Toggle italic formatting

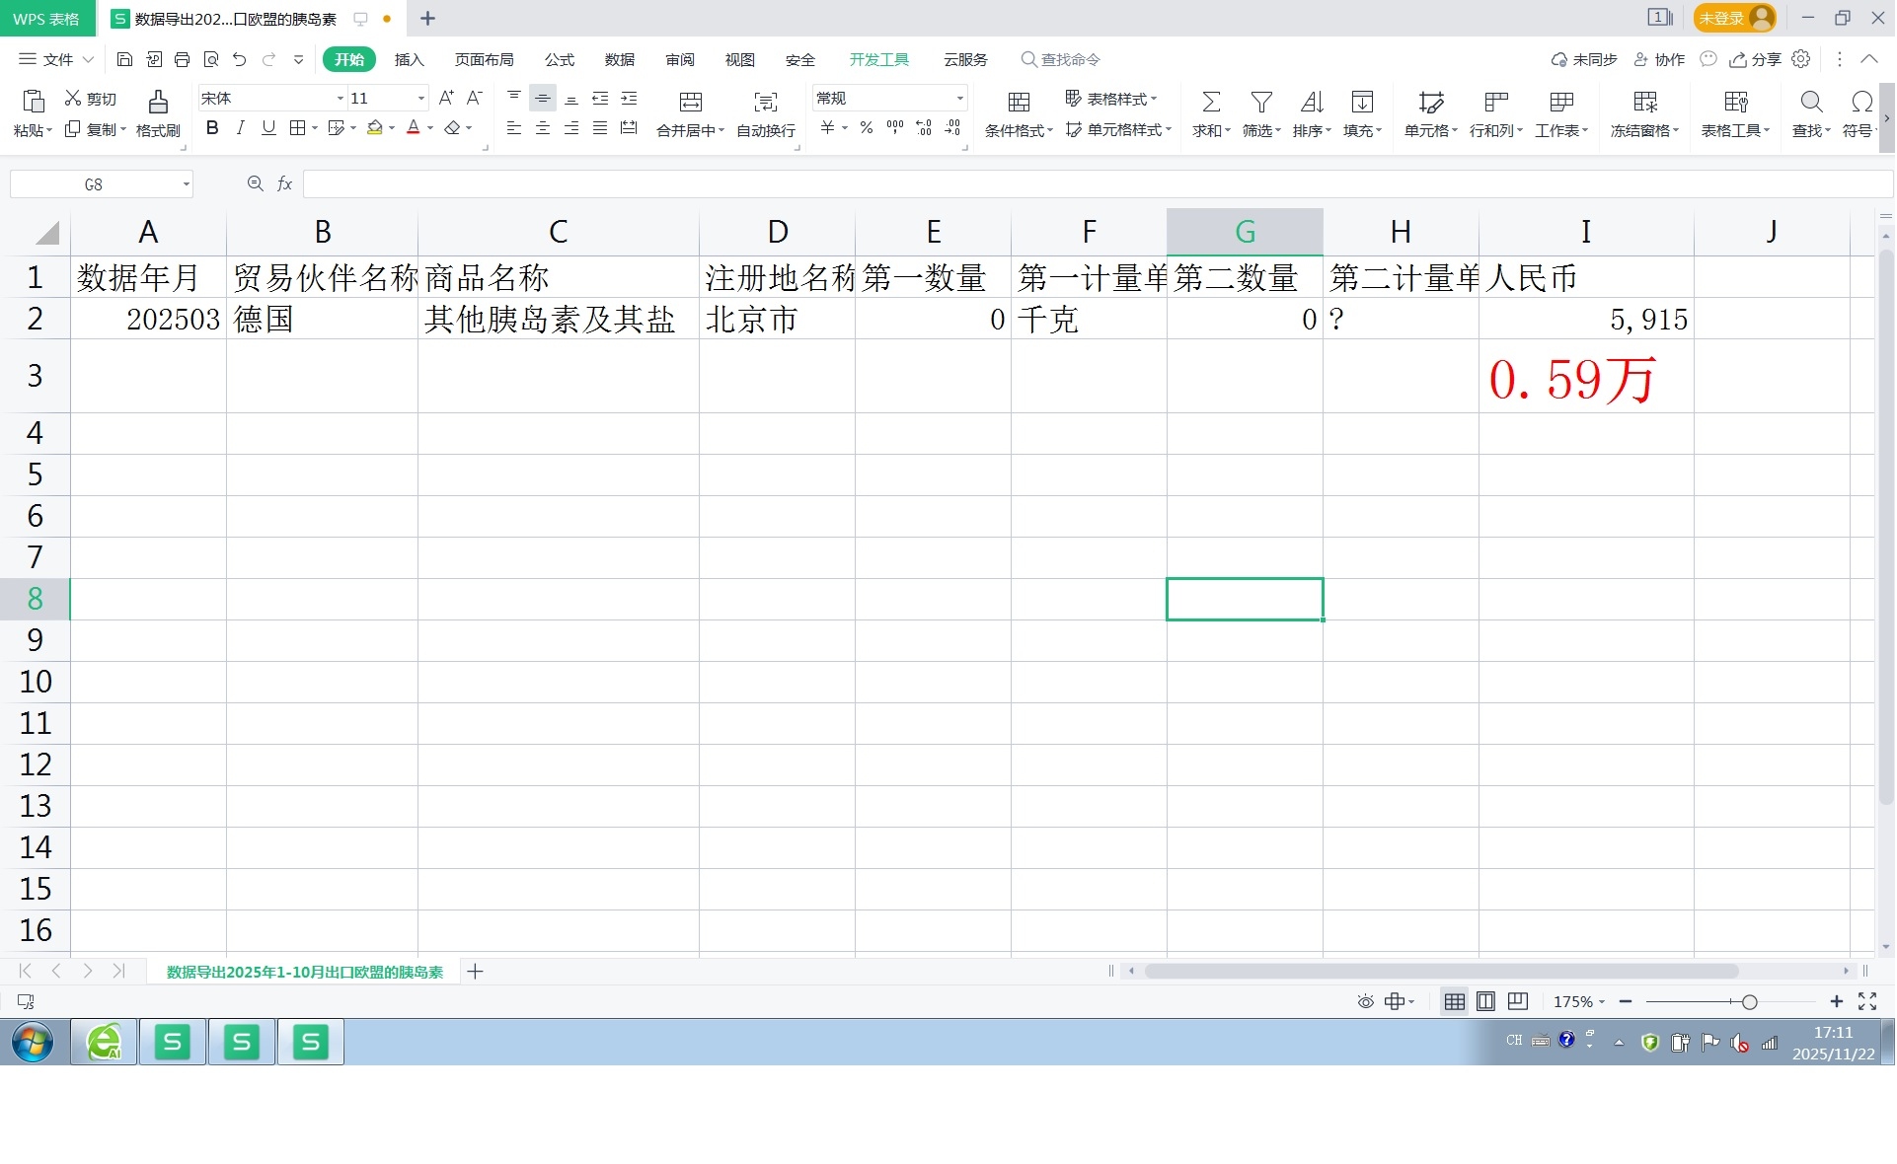click(240, 128)
